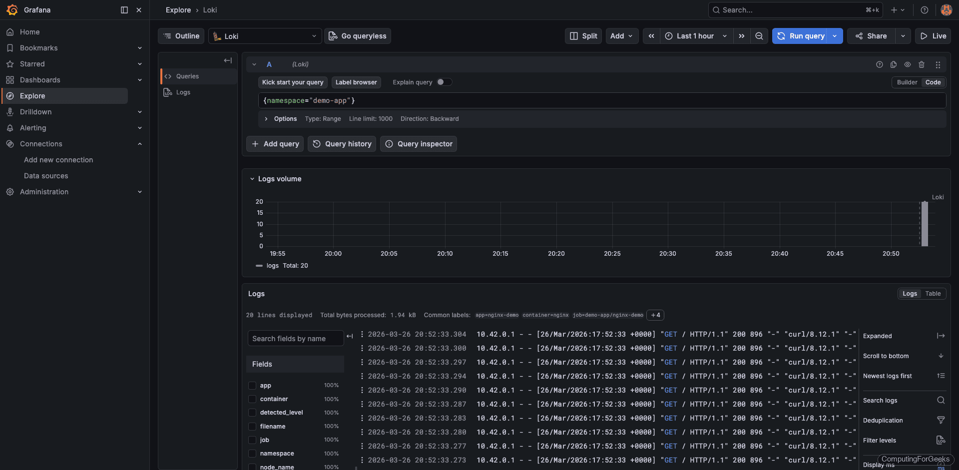Activate Scroll to bottom arrow icon

pos(941,356)
